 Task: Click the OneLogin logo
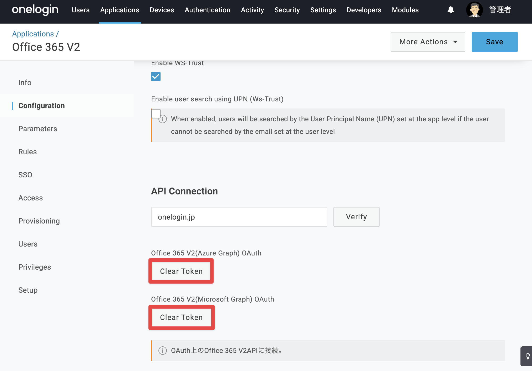(x=35, y=10)
